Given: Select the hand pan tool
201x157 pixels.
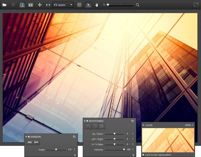Looking at the screenshot, I should point(96,5).
